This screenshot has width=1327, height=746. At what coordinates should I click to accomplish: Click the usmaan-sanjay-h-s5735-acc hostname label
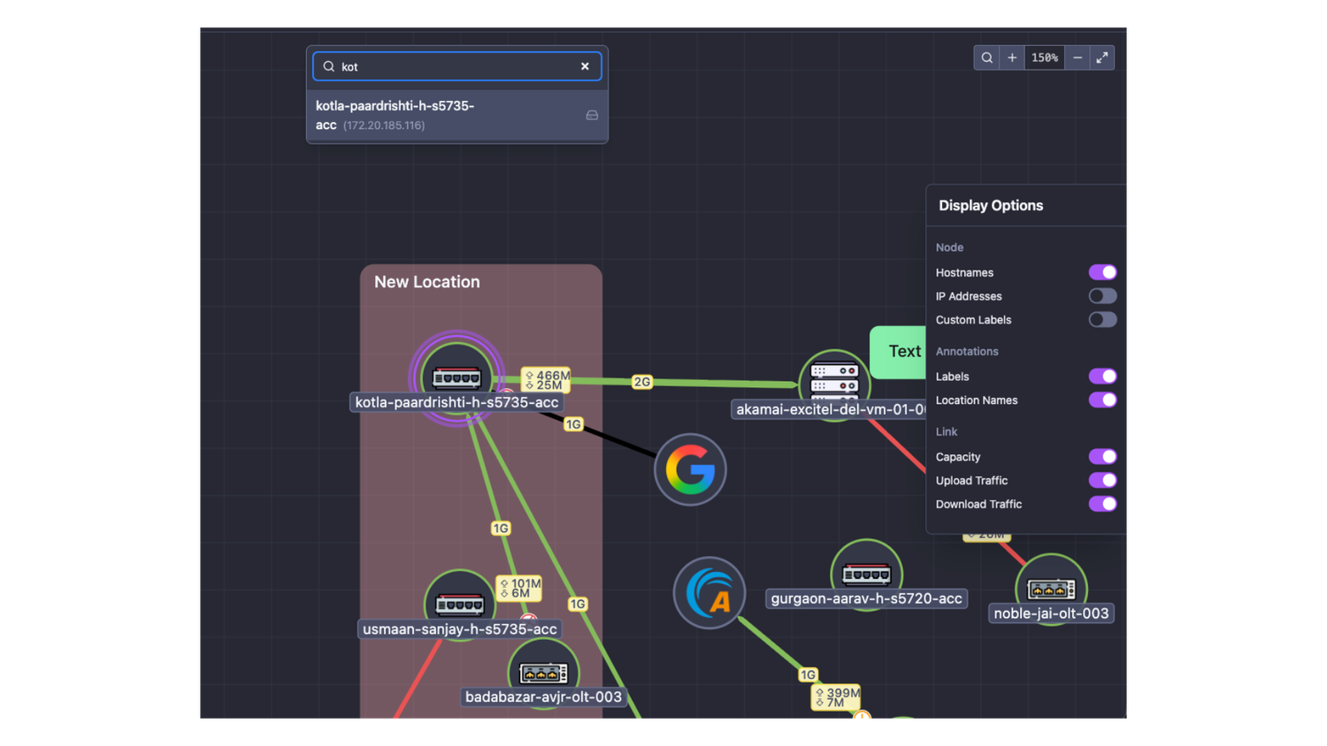click(x=460, y=629)
